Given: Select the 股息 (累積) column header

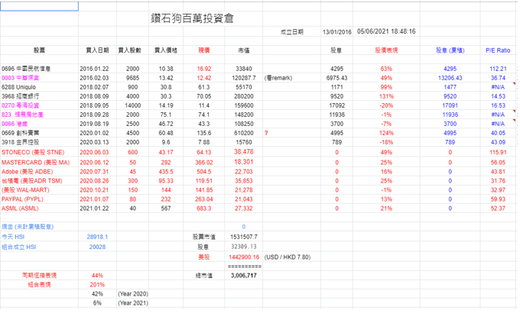Looking at the screenshot, I should (450, 50).
